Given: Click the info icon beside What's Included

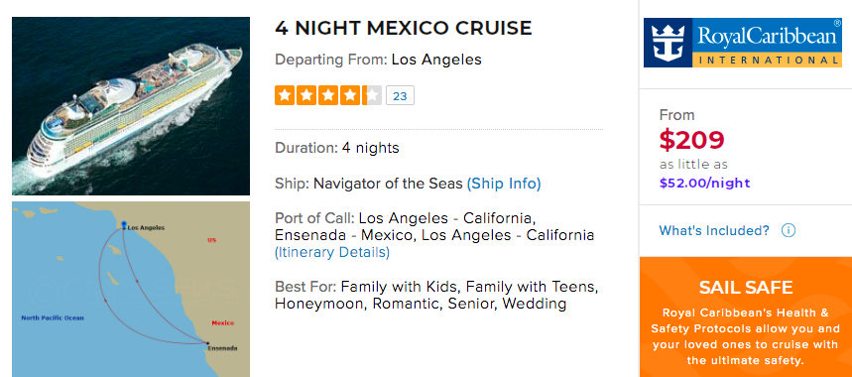Looking at the screenshot, I should pos(788,230).
